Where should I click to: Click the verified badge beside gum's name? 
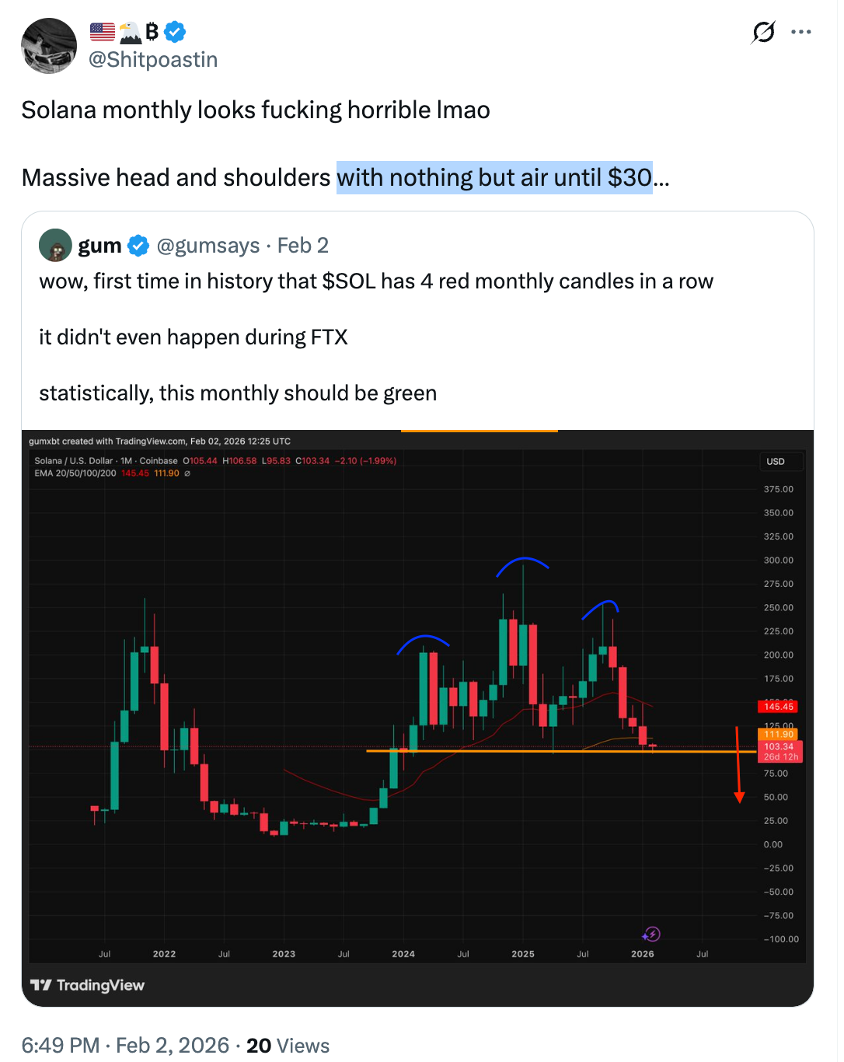(137, 245)
